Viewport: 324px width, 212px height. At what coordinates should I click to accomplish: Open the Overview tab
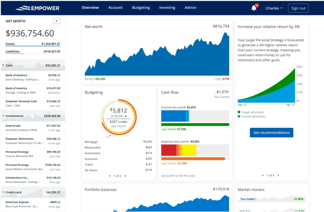pyautogui.click(x=90, y=8)
